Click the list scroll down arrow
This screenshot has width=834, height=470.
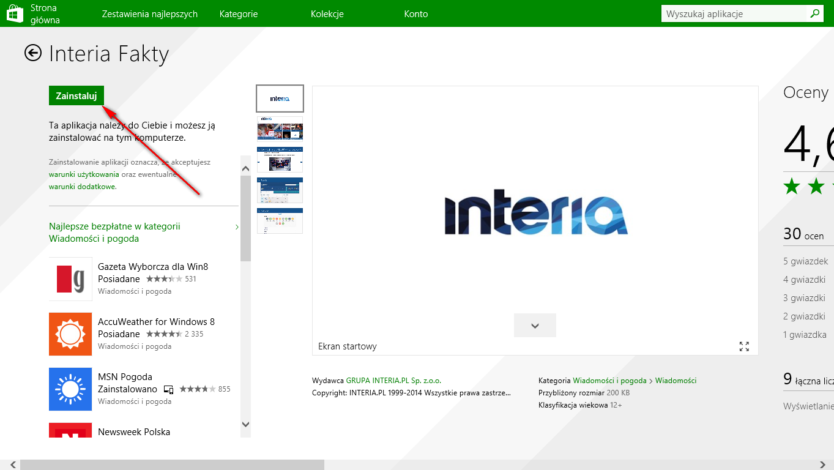[x=246, y=423]
